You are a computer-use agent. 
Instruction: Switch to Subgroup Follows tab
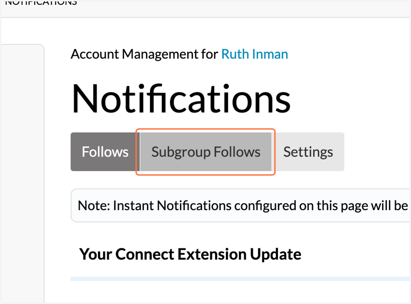[206, 152]
